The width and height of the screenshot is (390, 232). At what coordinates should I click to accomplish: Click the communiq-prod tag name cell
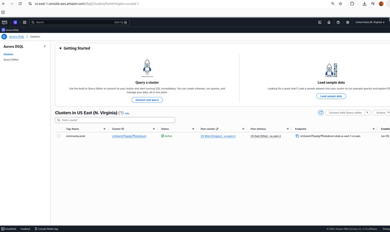75,136
